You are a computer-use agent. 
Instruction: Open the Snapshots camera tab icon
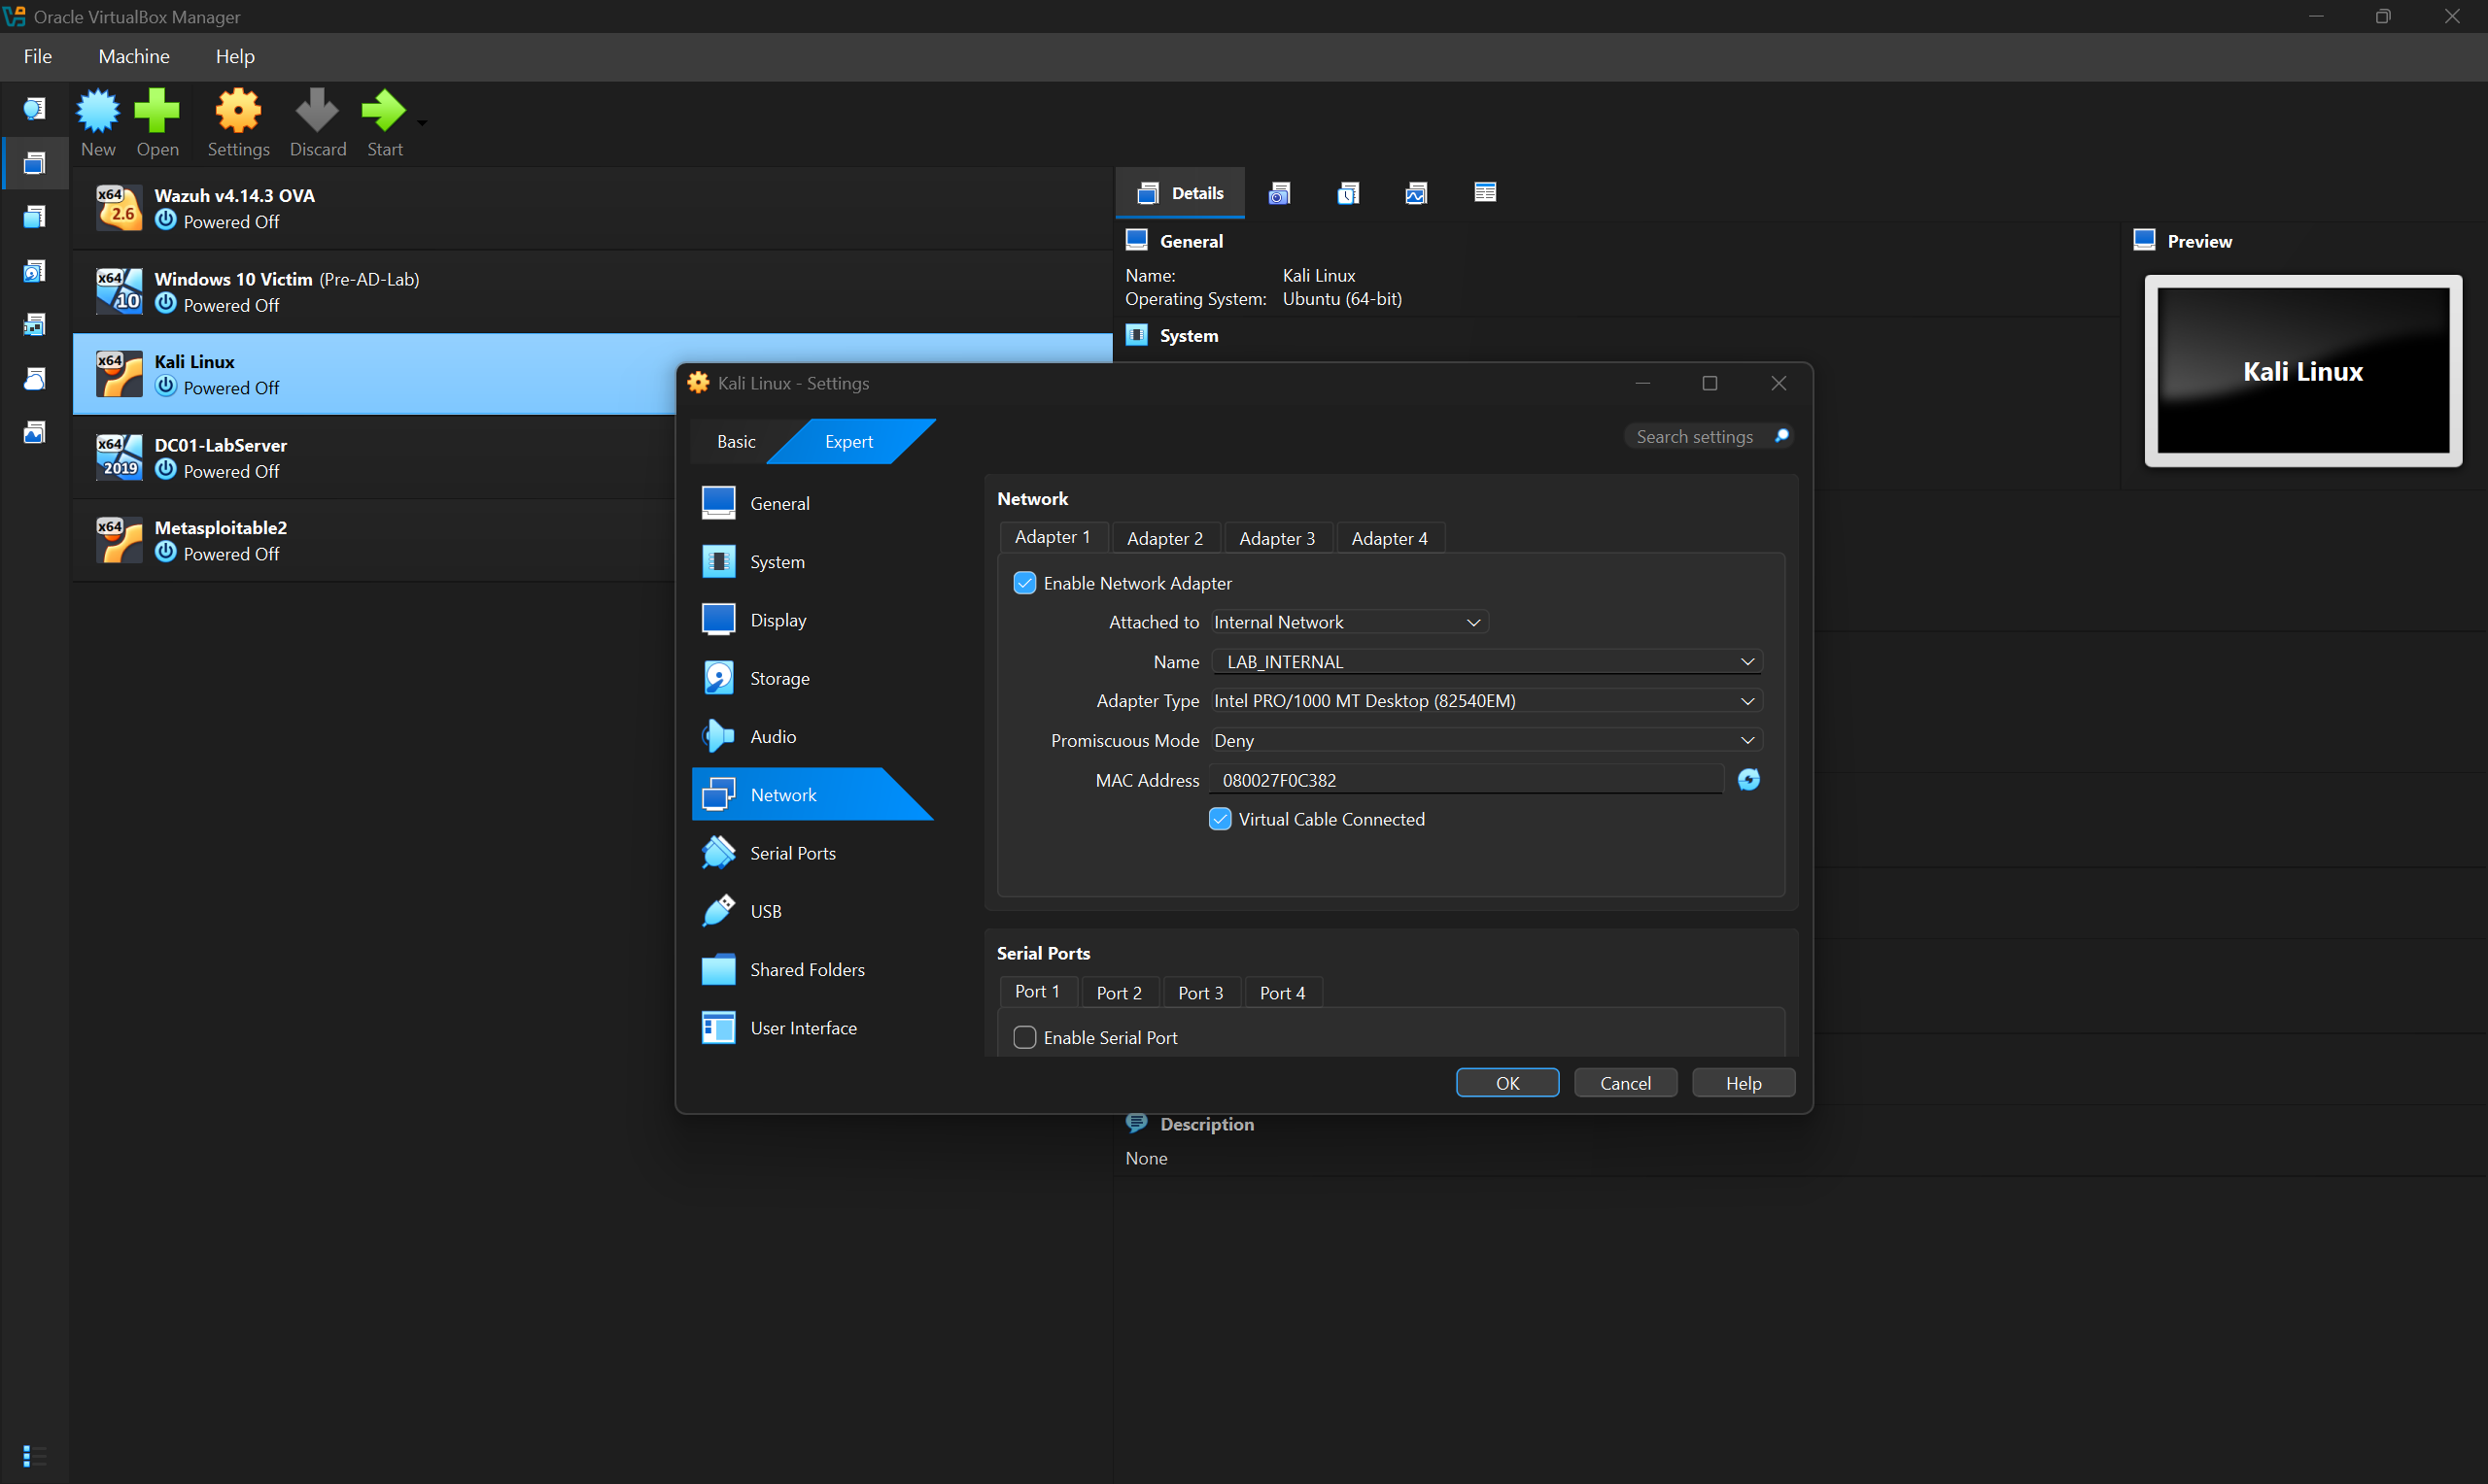[x=1280, y=193]
